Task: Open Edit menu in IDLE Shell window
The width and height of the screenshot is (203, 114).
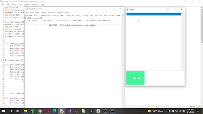Action: (32, 13)
